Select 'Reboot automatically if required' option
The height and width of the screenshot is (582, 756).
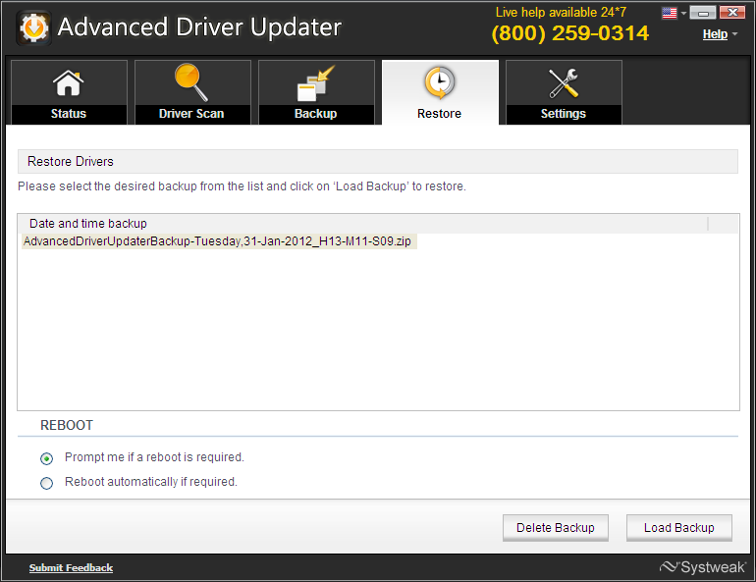47,483
